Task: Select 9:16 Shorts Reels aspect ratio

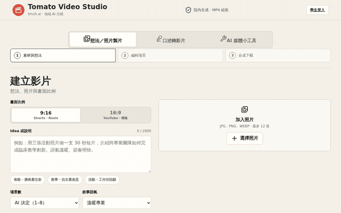Action: [x=46, y=115]
